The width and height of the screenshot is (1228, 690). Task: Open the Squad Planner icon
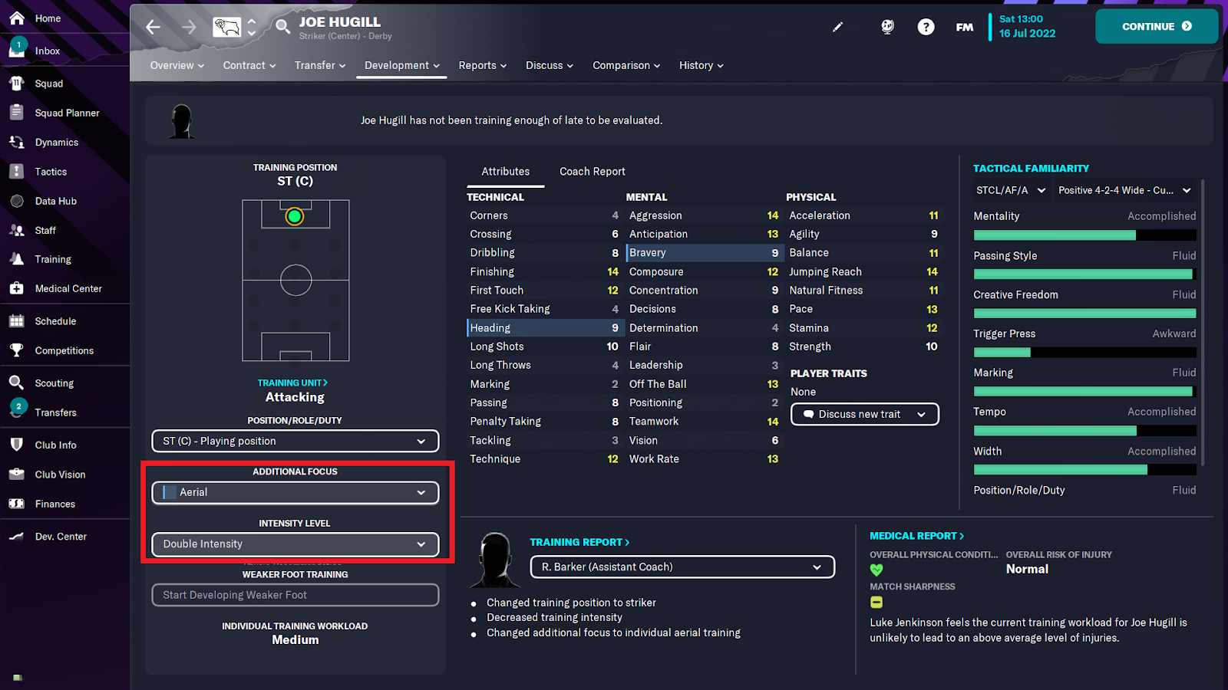pyautogui.click(x=17, y=112)
